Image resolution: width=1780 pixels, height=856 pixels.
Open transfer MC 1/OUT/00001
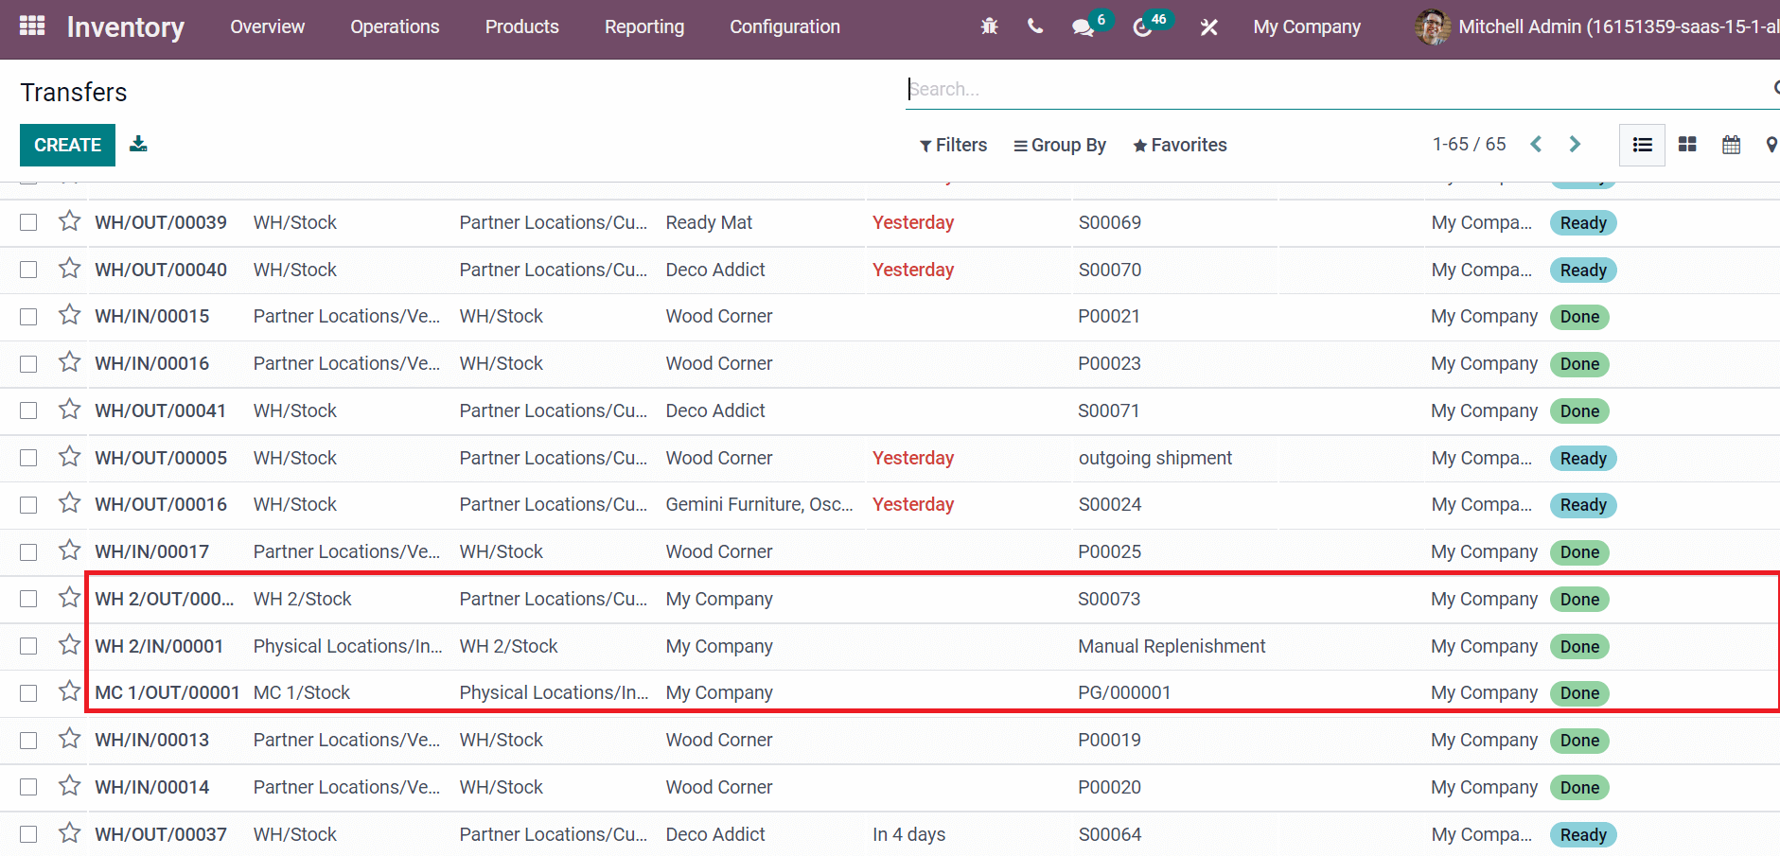pyautogui.click(x=167, y=692)
